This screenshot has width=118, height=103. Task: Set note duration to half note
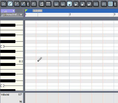[63, 4]
